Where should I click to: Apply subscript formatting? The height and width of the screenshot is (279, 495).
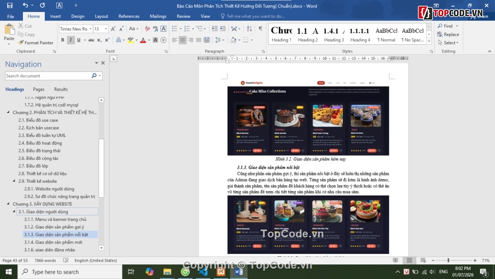coord(99,40)
